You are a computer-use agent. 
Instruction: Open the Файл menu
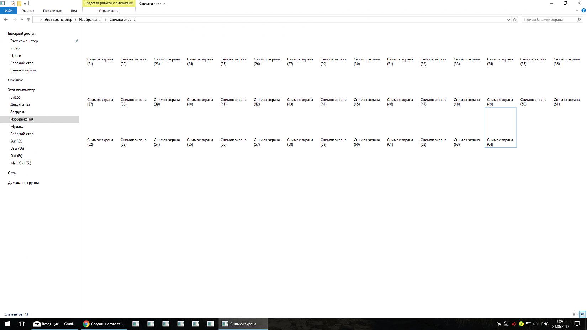click(9, 11)
